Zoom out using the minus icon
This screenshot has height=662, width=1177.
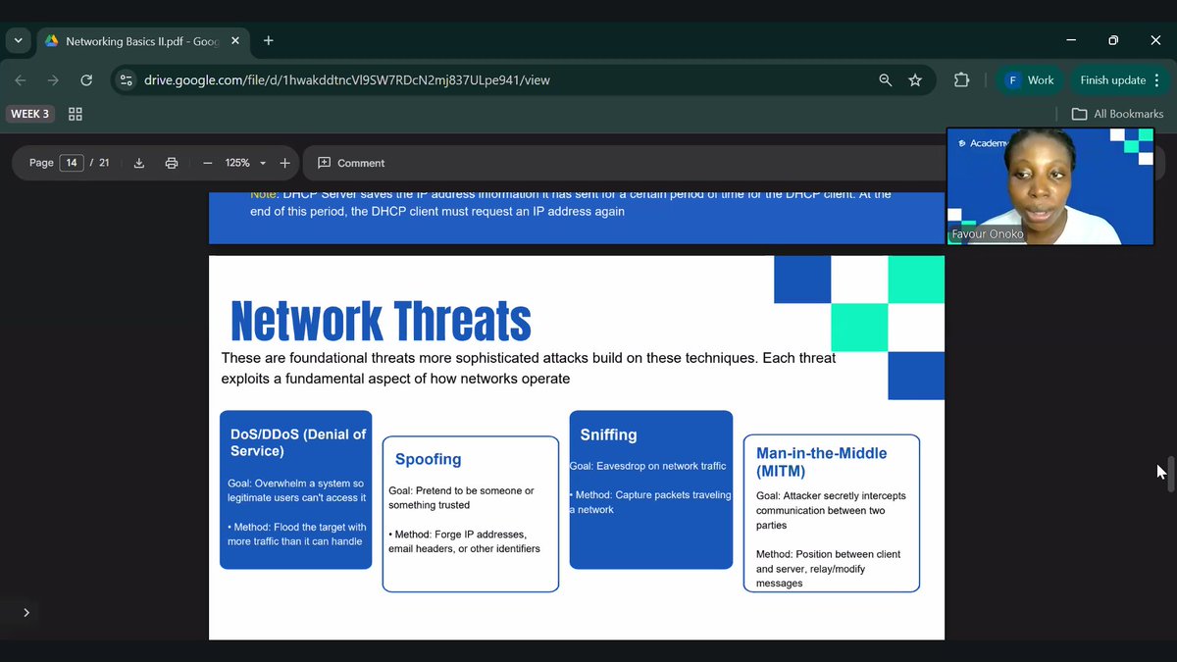[x=207, y=162]
